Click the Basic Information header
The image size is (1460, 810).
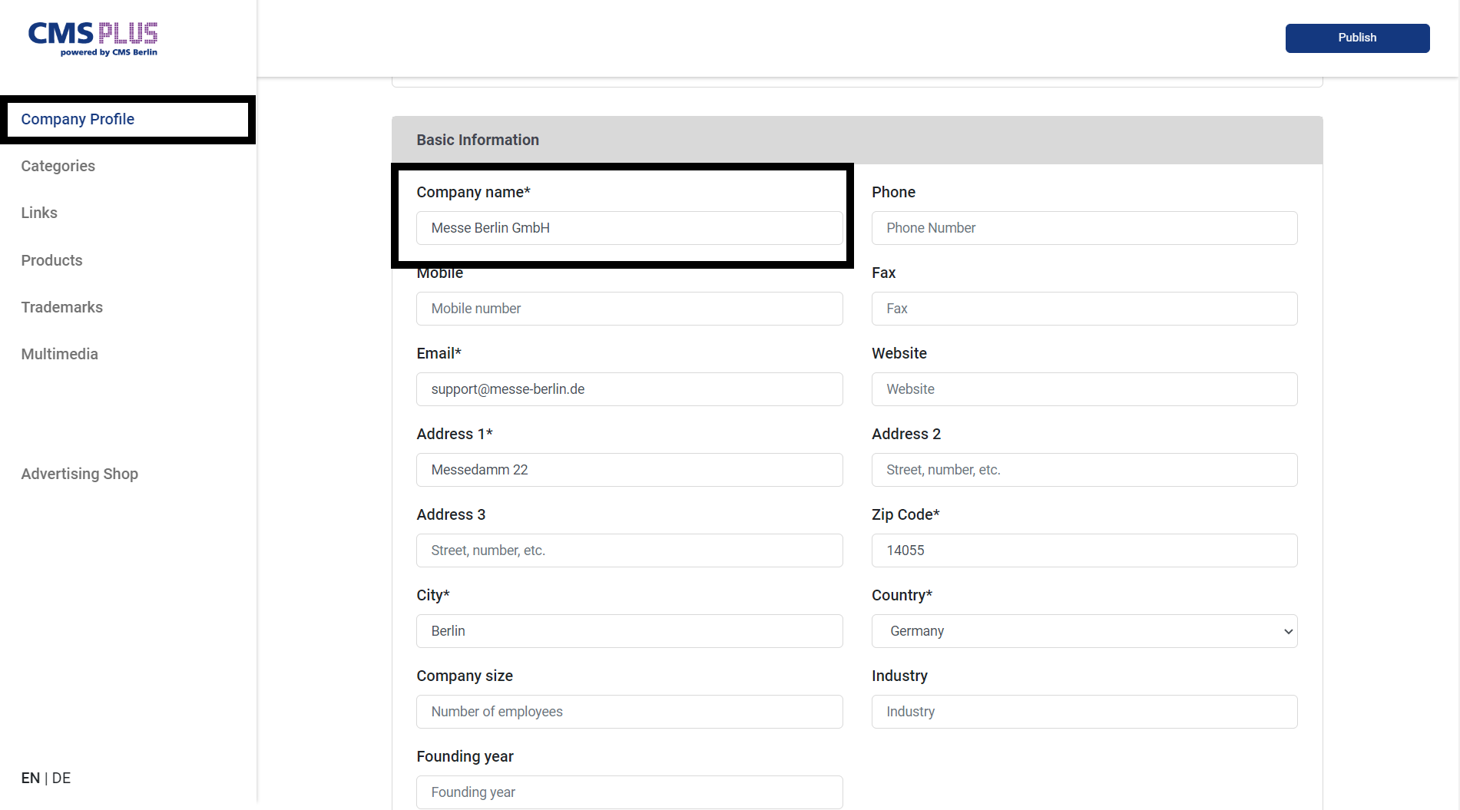click(857, 140)
